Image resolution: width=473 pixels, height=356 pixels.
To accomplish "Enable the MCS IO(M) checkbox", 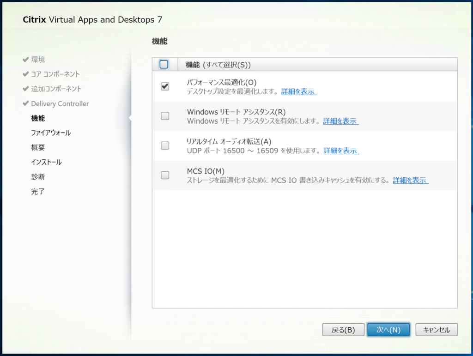I will [x=165, y=175].
